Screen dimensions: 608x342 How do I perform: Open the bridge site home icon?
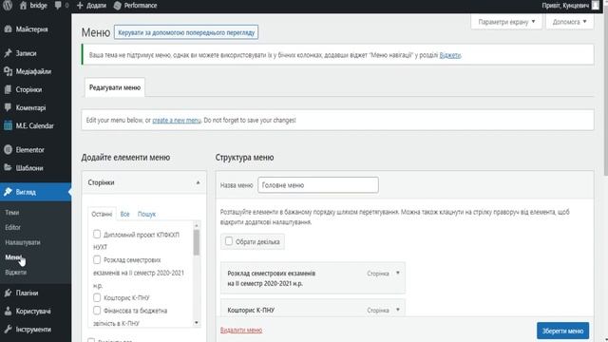[x=23, y=6]
